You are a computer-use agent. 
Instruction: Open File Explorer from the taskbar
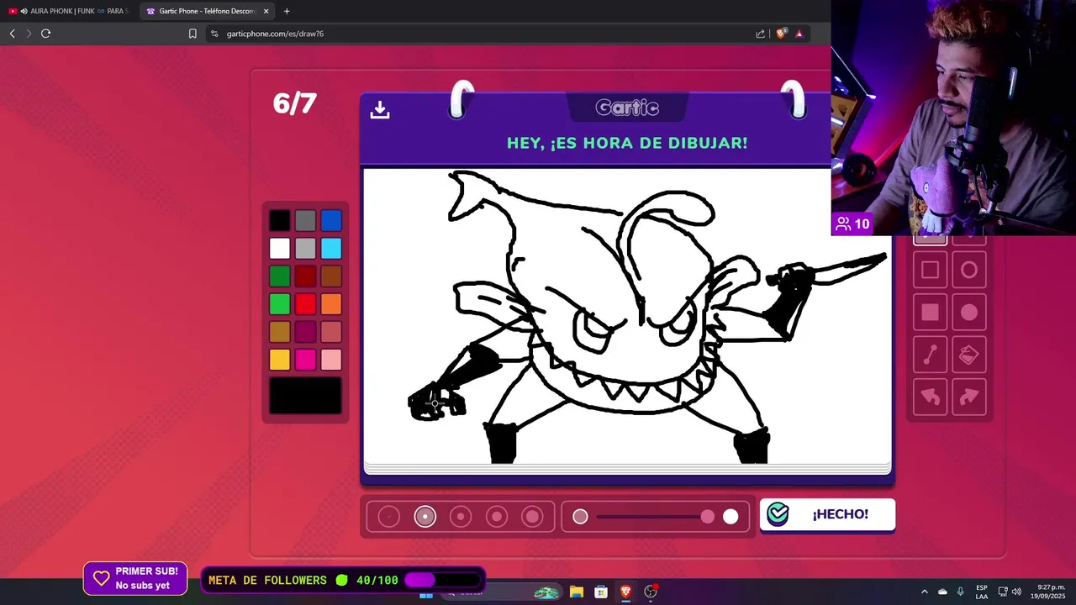(577, 592)
